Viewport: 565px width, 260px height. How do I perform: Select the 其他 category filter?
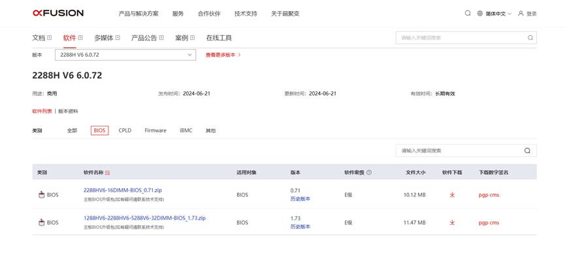[210, 130]
